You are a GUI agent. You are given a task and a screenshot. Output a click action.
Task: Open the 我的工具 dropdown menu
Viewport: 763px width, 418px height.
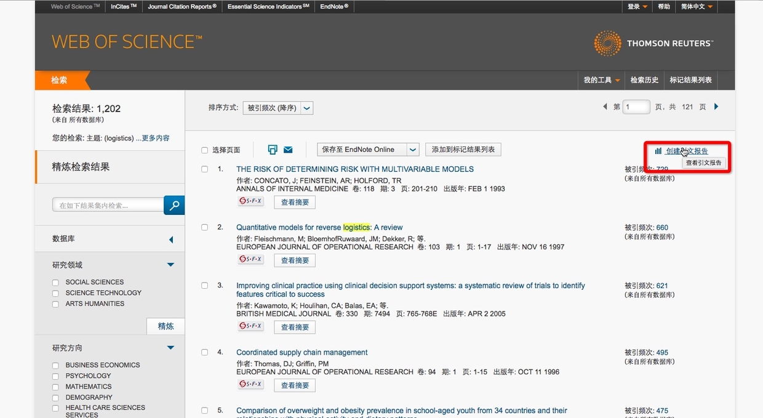coord(601,80)
